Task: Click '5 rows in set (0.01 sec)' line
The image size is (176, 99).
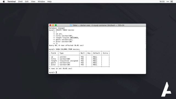Action: pos(61,68)
